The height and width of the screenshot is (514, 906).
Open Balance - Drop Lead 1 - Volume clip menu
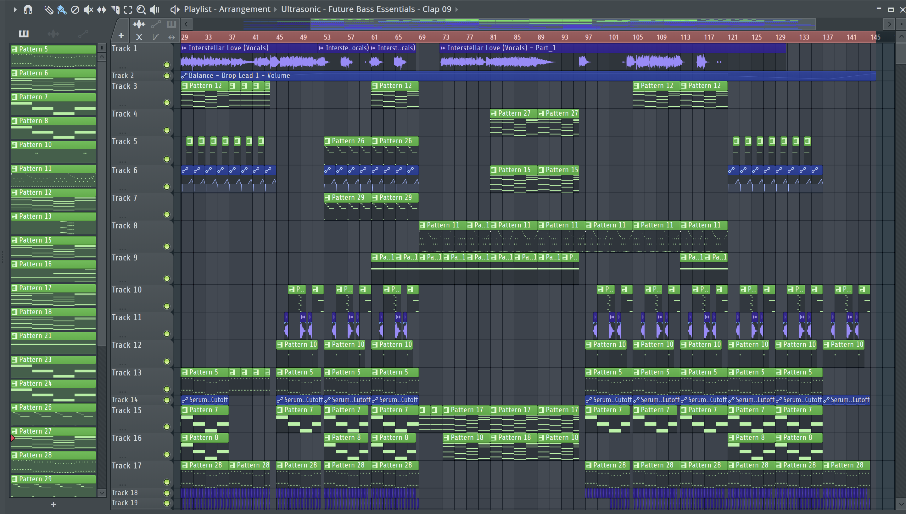184,75
